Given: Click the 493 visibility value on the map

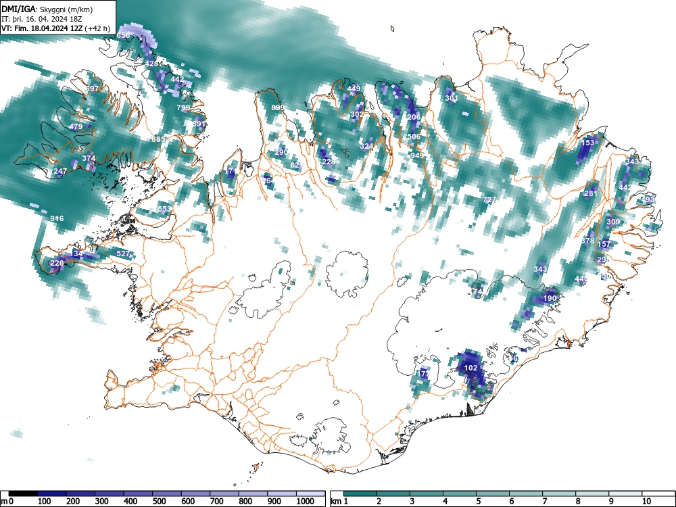Looking at the screenshot, I should pos(648,199).
